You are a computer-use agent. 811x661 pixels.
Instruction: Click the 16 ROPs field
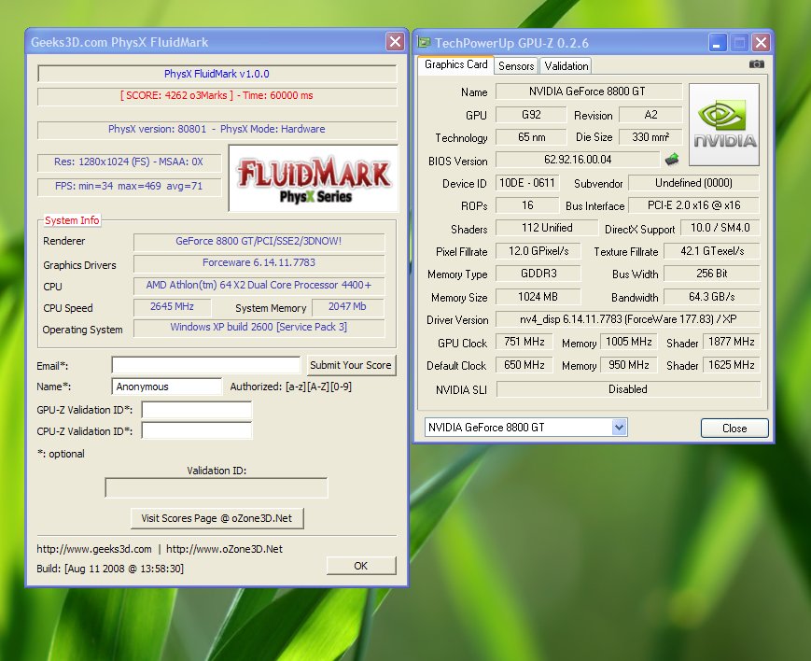527,205
